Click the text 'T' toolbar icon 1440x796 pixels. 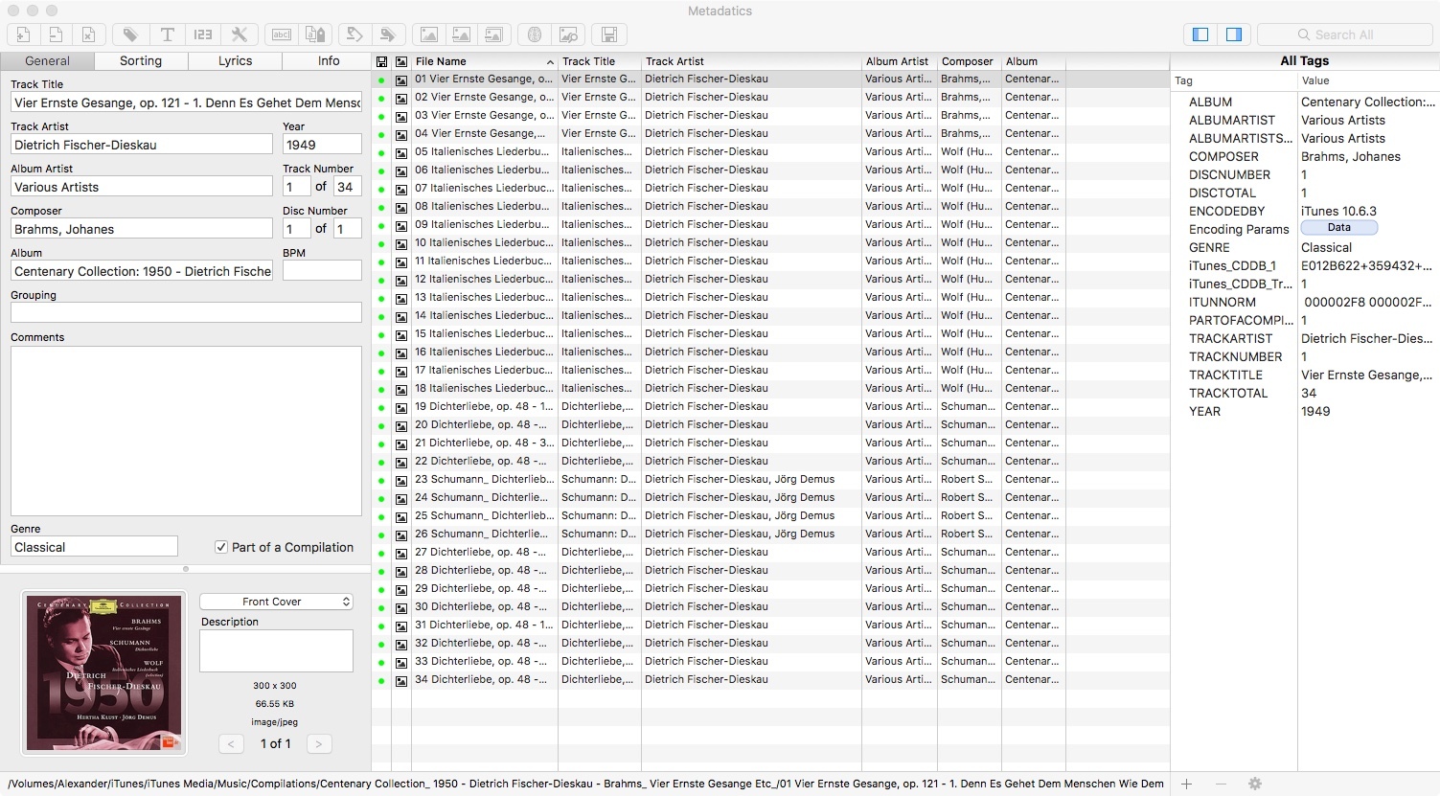pos(167,34)
